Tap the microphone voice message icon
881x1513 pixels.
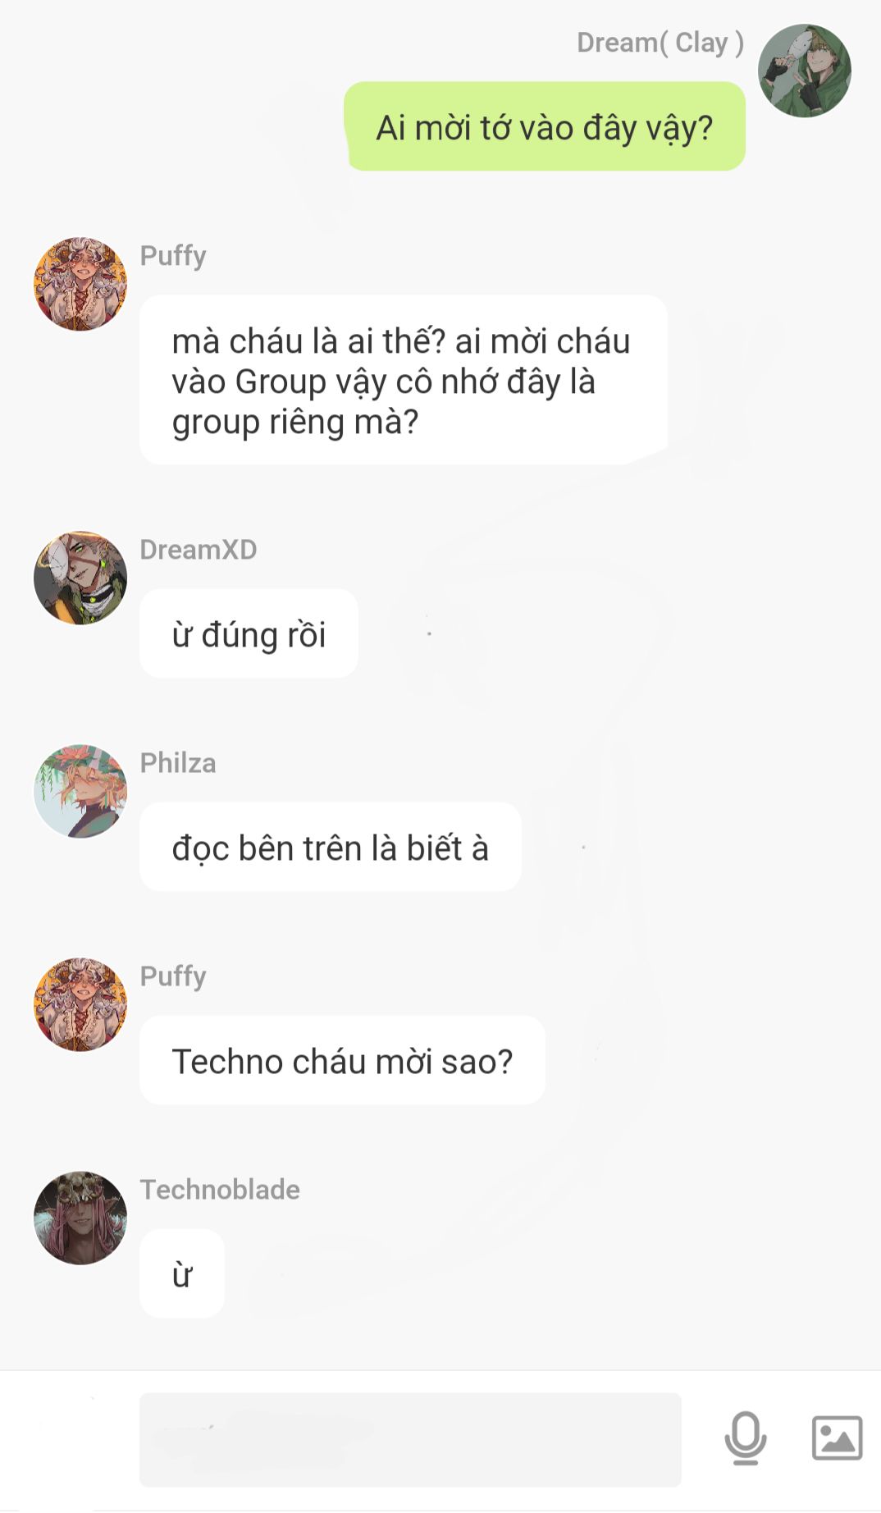coord(745,1438)
